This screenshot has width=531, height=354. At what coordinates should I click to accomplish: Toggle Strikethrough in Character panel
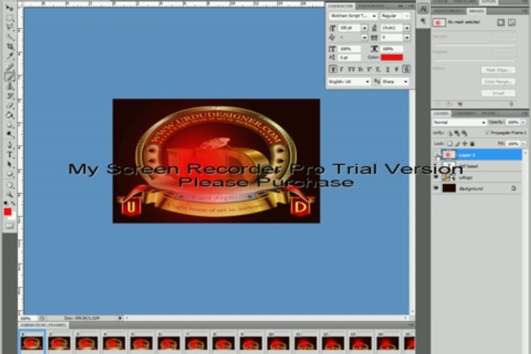point(397,69)
